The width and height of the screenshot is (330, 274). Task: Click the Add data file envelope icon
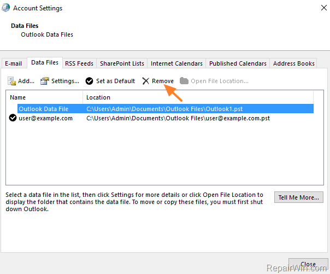[x=11, y=81]
